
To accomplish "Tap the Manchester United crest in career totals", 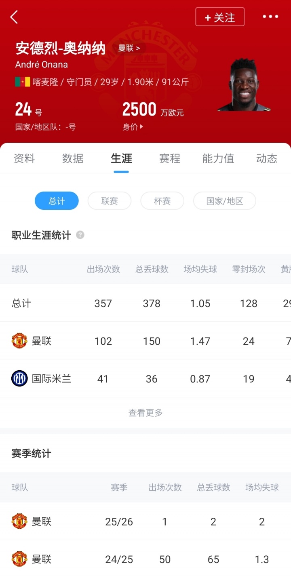I will tap(19, 341).
